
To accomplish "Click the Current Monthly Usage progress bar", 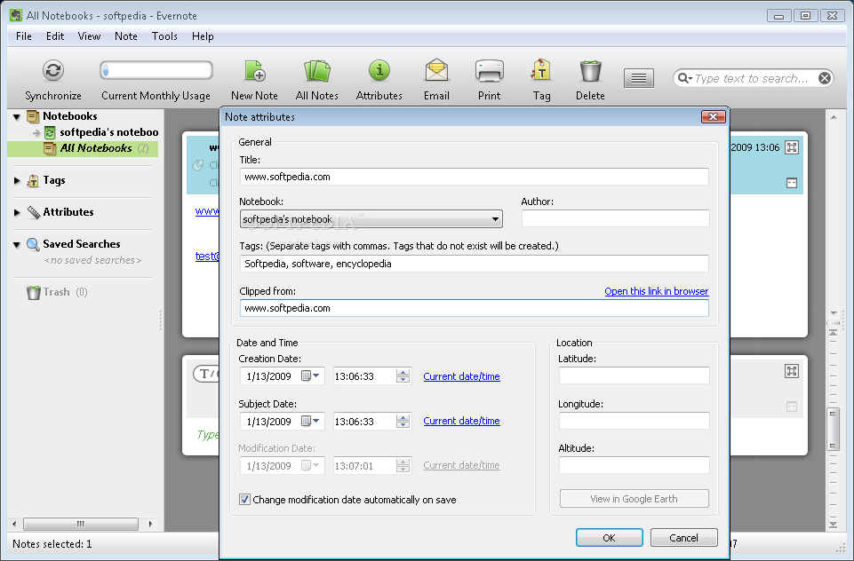I will [156, 70].
